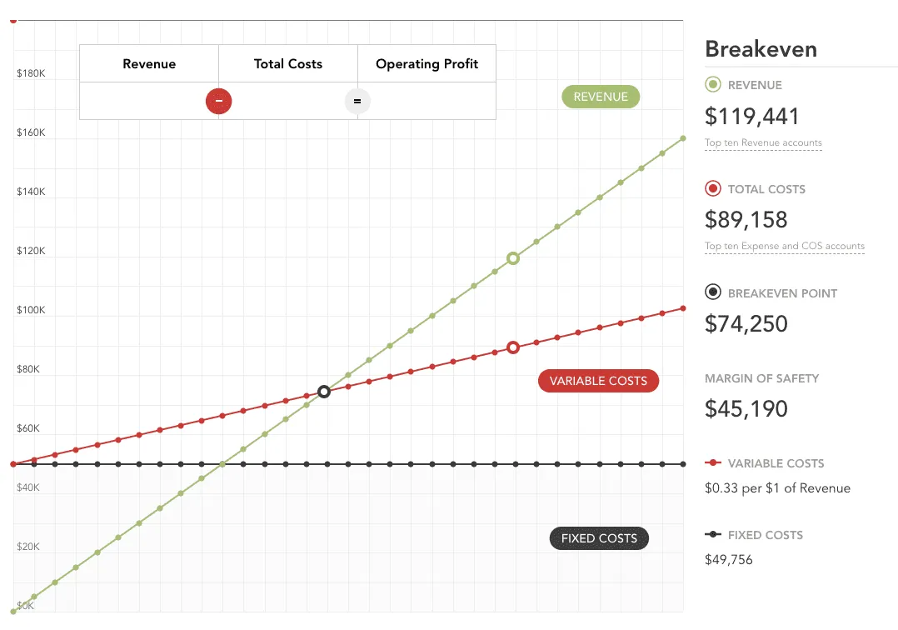Click the minus icon in the formula table
Image resolution: width=898 pixels, height=630 pixels.
(218, 101)
